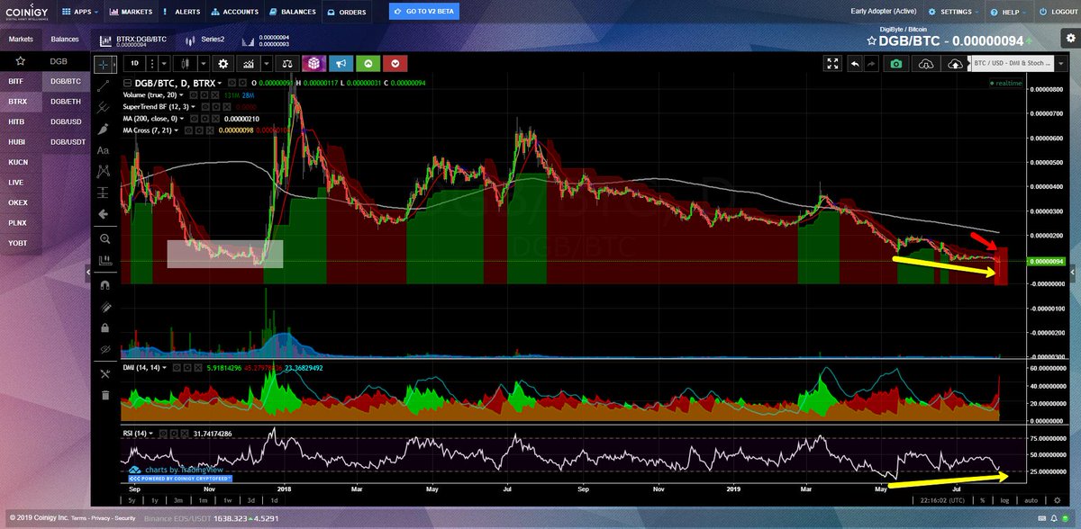The image size is (1081, 529).
Task: Click the green current price label 0.00000094
Action: pos(1045,261)
